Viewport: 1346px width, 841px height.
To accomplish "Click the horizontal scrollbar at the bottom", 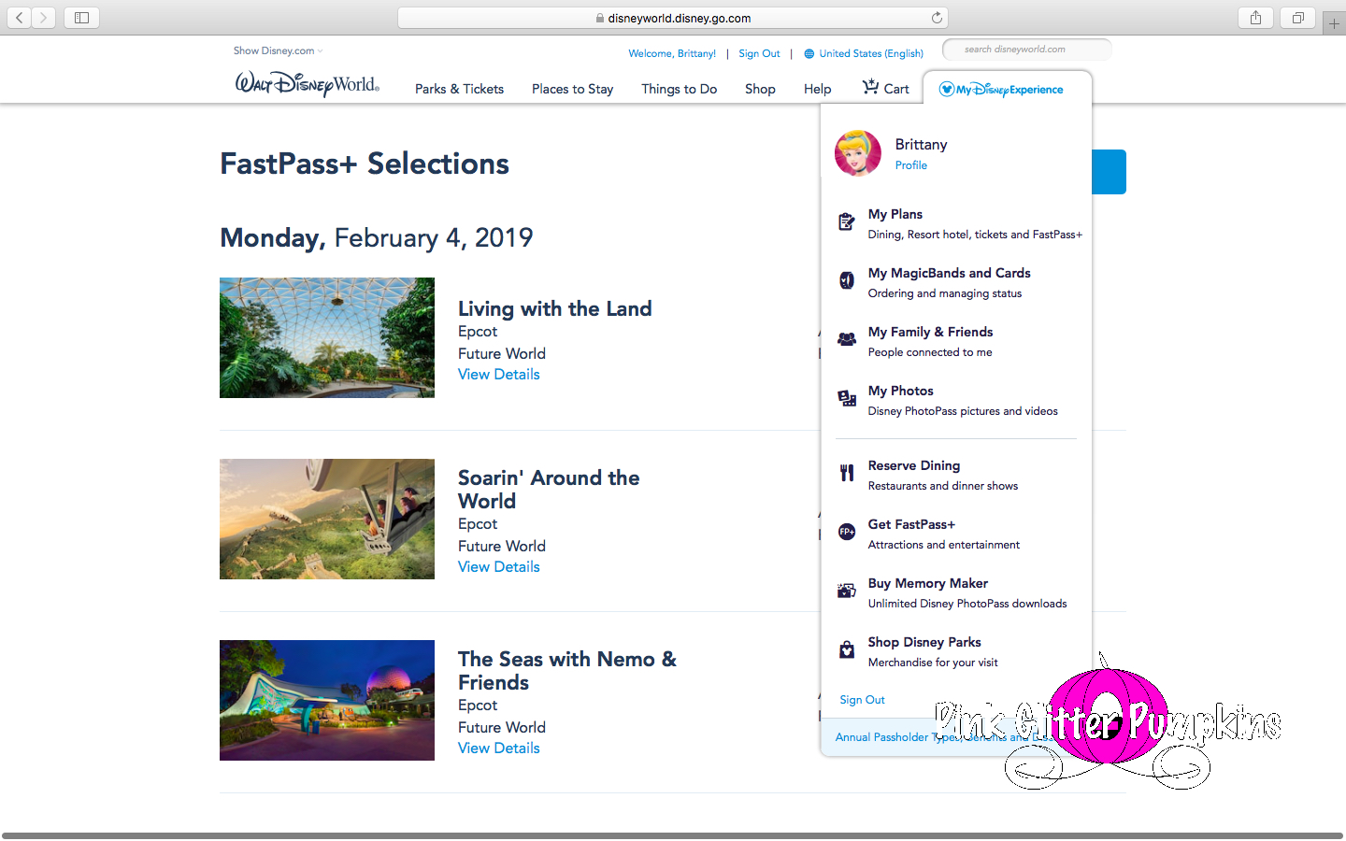I will (x=673, y=835).
